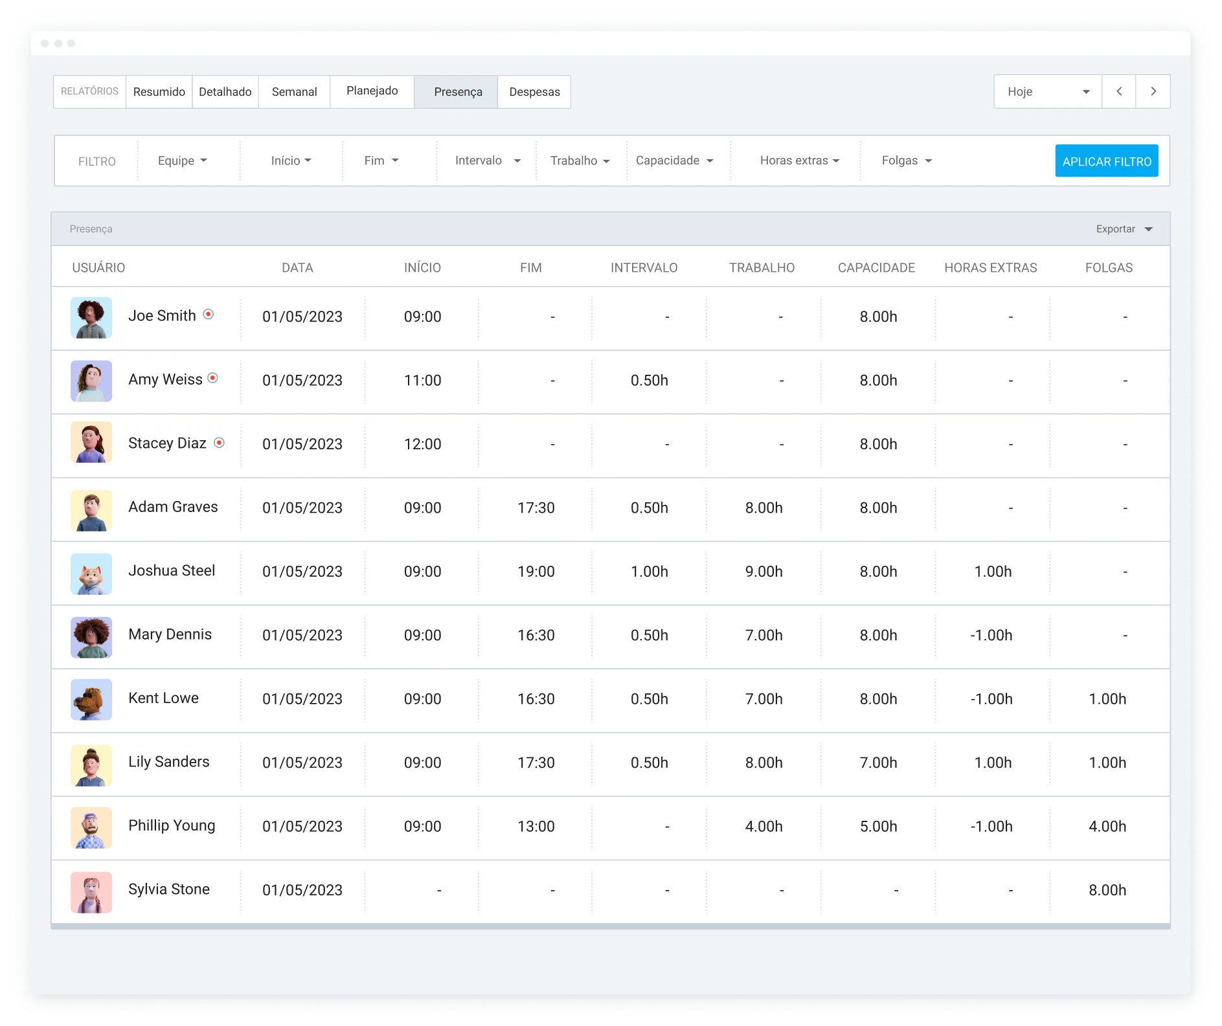Open the Equipe filter dropdown
The height and width of the screenshot is (1026, 1222).
pyautogui.click(x=183, y=161)
